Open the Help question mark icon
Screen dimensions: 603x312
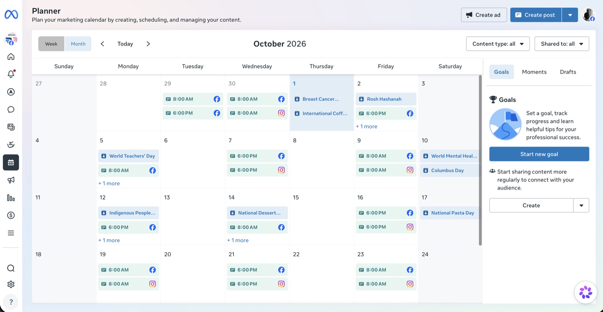11,302
